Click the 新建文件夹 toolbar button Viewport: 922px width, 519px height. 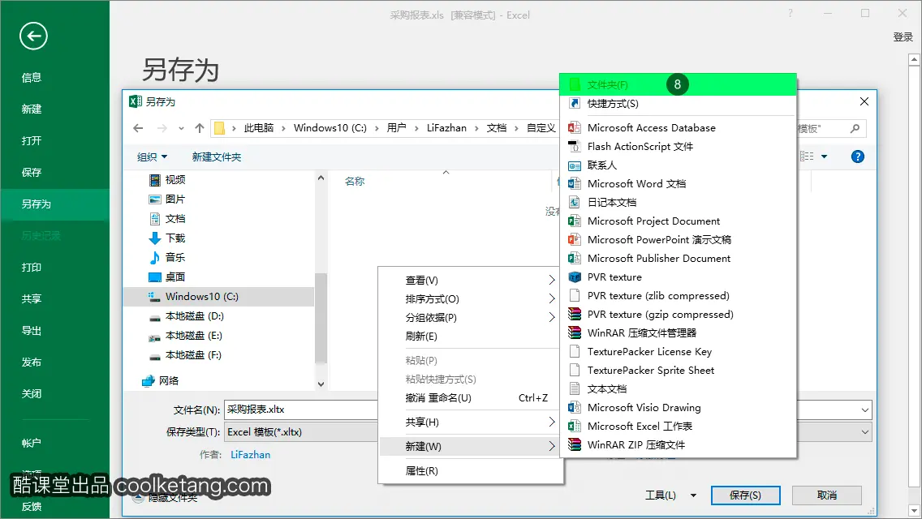(217, 157)
